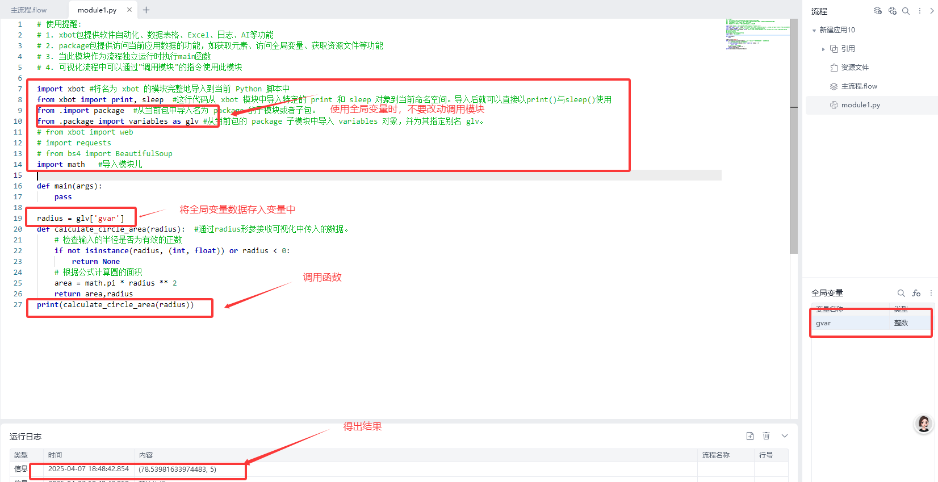Click the '# from xbot import web' comment

[85, 132]
